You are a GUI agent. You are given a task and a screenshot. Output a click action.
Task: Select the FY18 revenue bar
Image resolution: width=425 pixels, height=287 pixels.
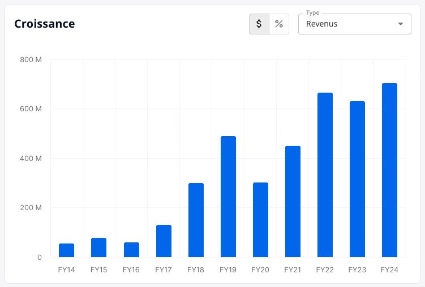tap(196, 220)
